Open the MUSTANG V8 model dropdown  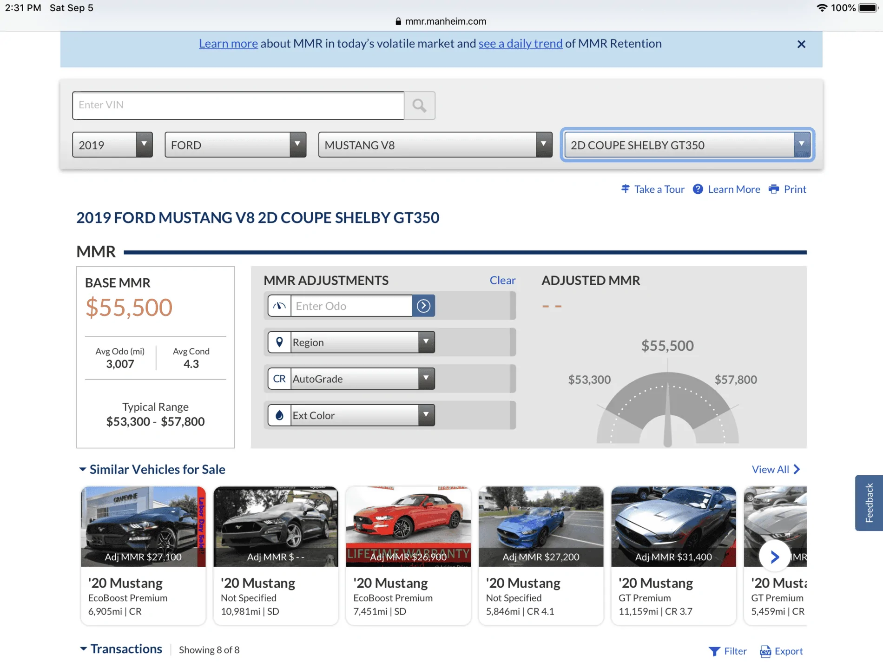435,145
